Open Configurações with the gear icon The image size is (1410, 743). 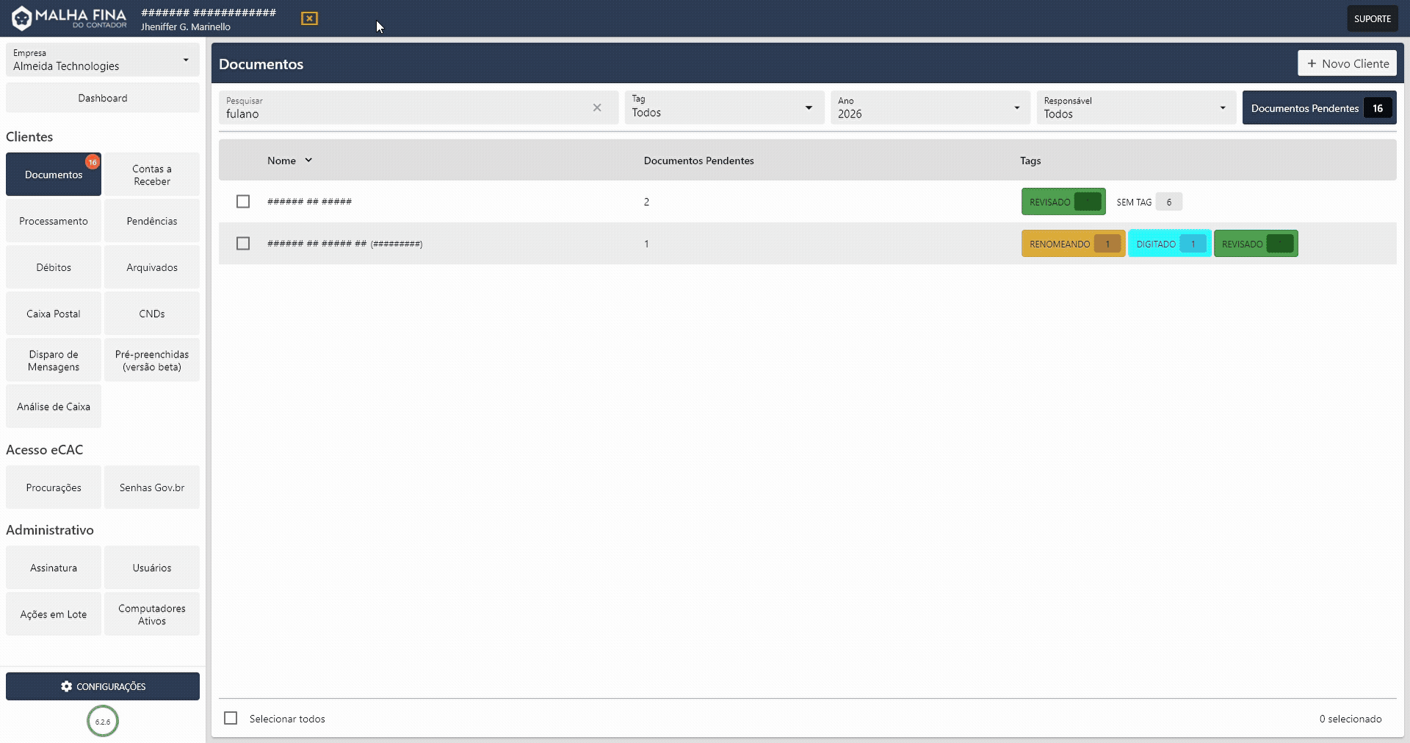[x=67, y=686]
